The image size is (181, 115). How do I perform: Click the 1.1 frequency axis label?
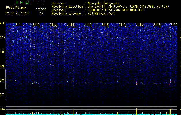point(3,37)
